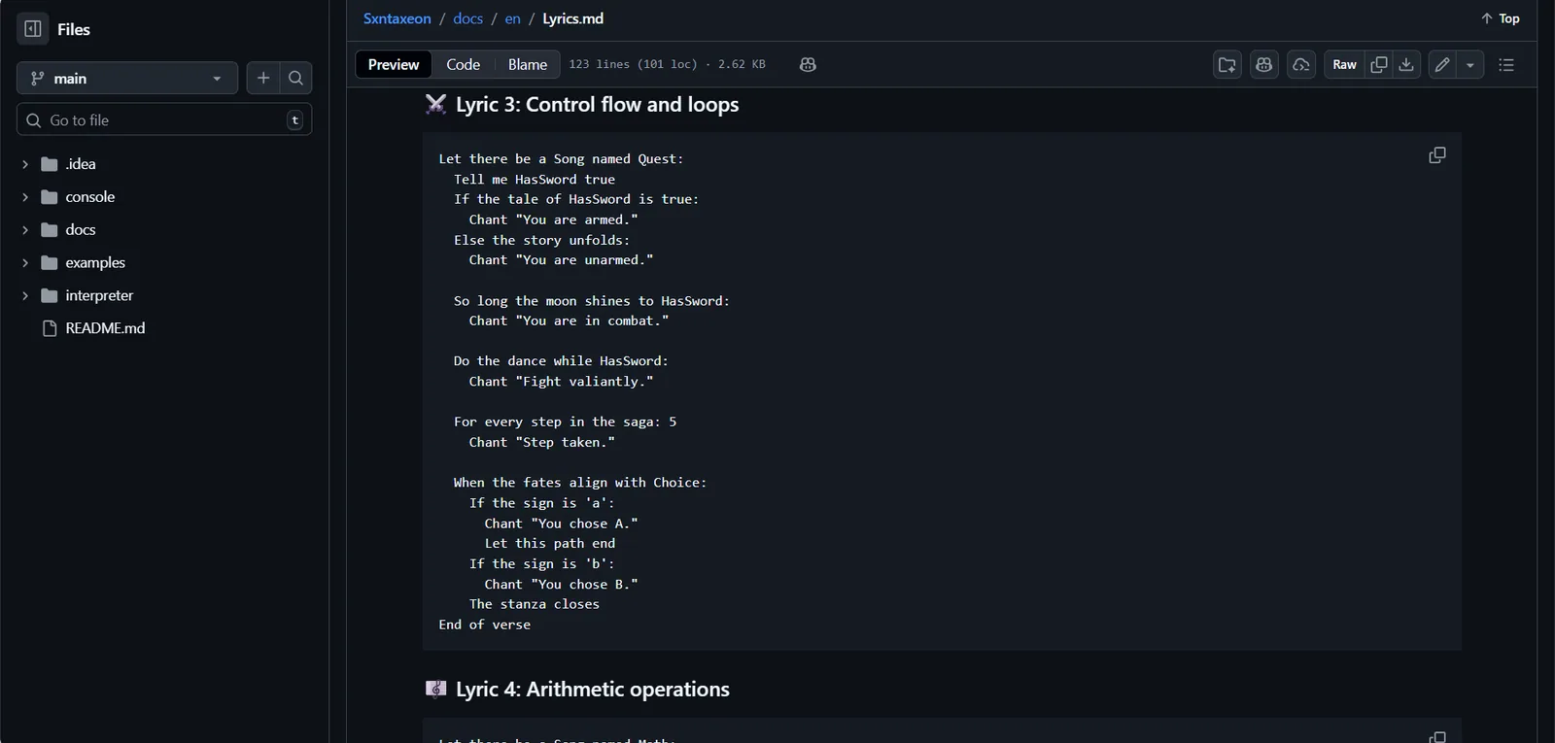Open the docs folder in tree

point(81,230)
